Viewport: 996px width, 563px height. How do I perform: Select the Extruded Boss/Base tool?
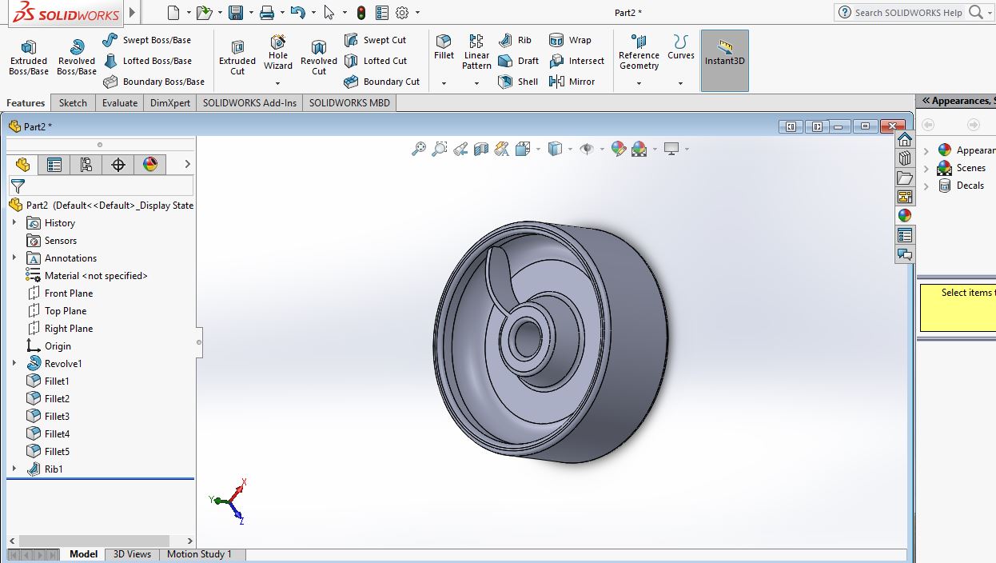pyautogui.click(x=29, y=58)
